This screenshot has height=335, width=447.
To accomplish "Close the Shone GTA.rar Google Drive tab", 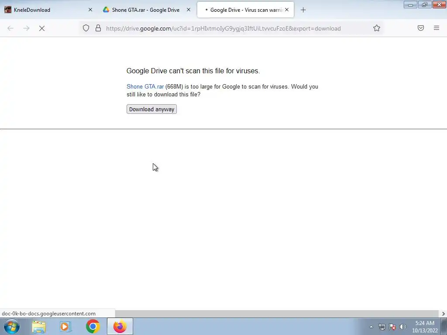I will (189, 10).
